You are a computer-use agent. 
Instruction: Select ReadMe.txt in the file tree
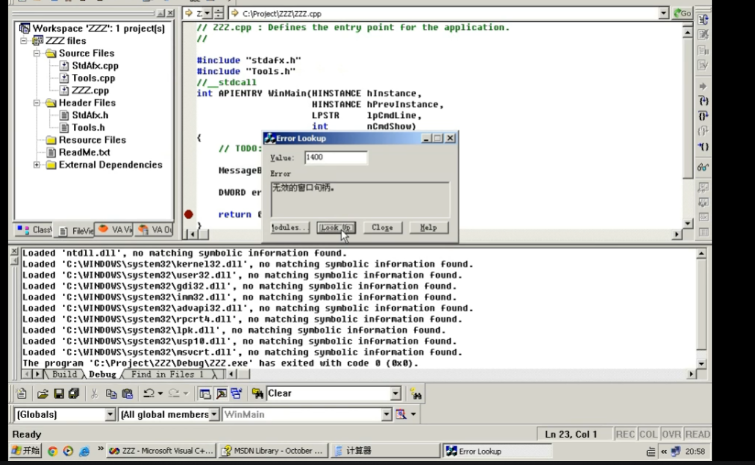[x=84, y=152]
